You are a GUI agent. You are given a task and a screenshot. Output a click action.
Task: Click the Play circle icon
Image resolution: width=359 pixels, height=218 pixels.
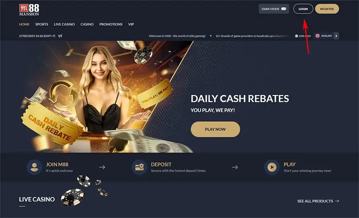coord(272,167)
